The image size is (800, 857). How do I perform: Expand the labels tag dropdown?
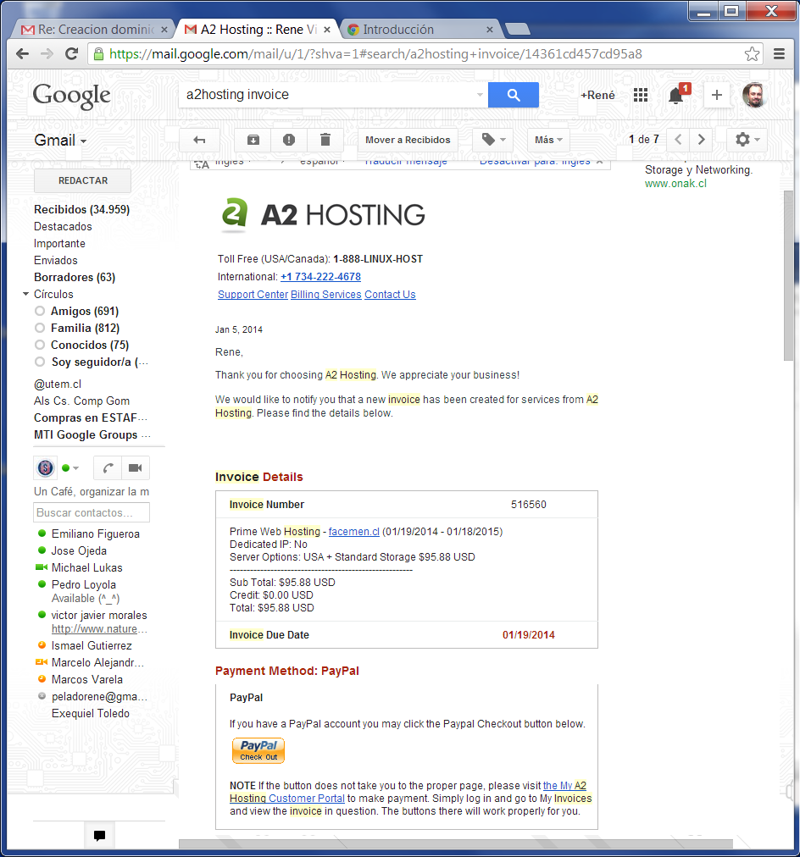pos(493,140)
